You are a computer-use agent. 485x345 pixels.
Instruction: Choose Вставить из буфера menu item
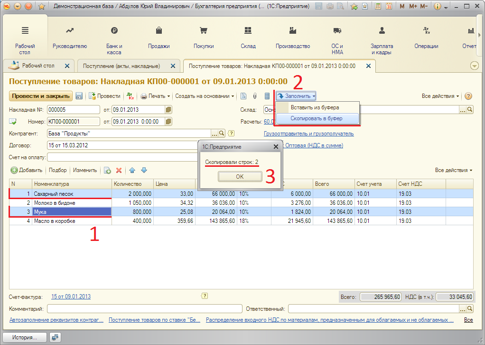pyautogui.click(x=315, y=107)
